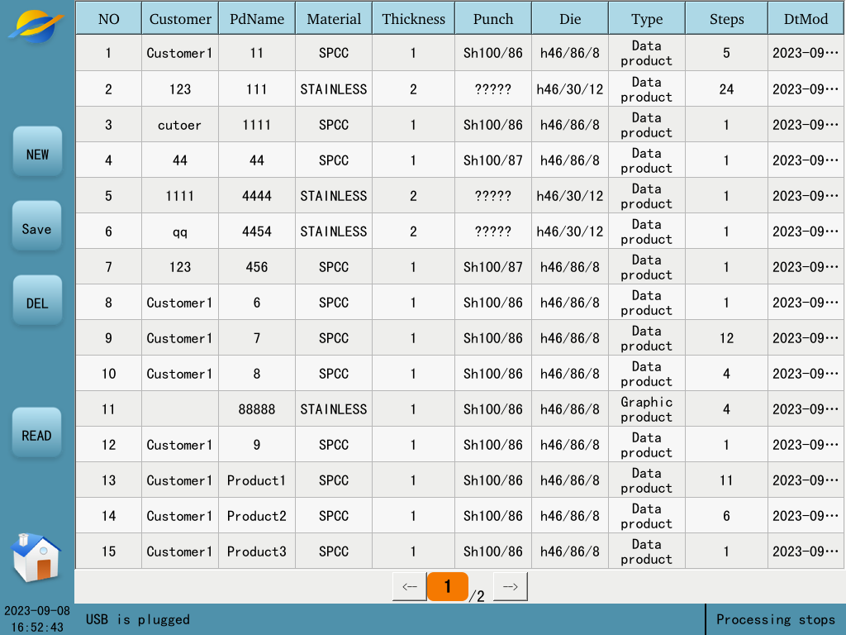Select row 11 product 88888

(257, 409)
